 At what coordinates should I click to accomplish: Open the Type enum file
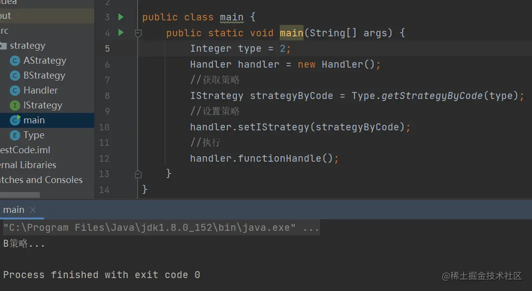click(x=34, y=135)
